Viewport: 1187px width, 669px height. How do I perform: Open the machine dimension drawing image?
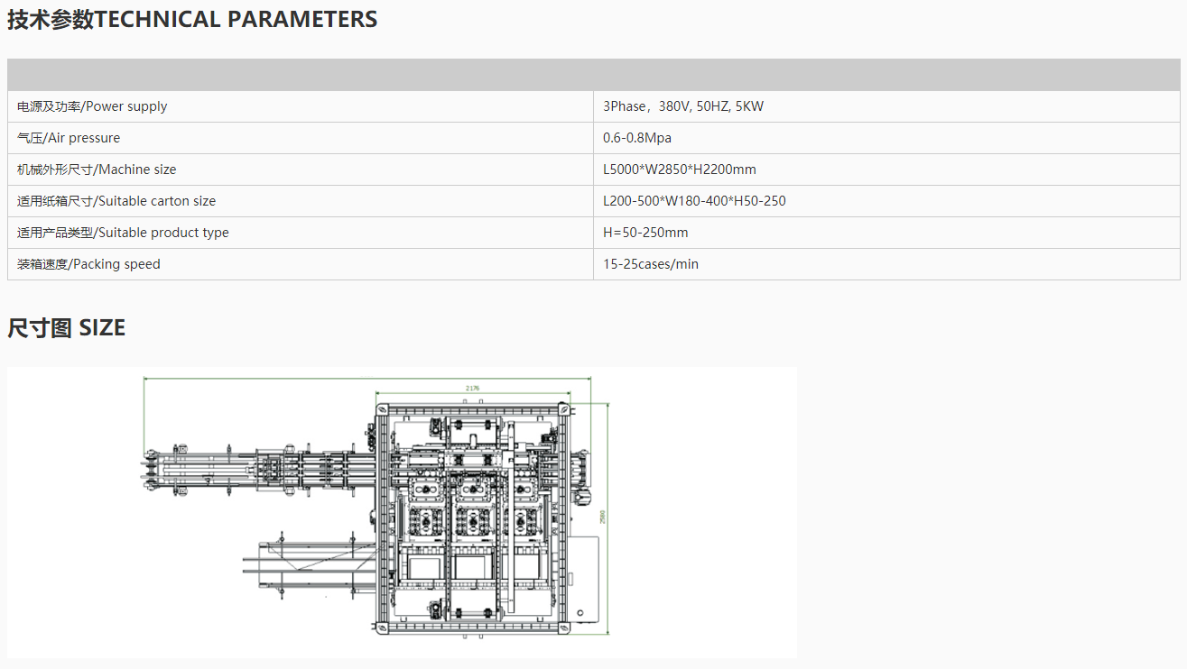pos(402,512)
